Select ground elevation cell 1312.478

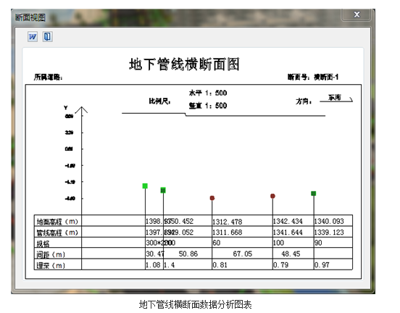[x=228, y=222]
